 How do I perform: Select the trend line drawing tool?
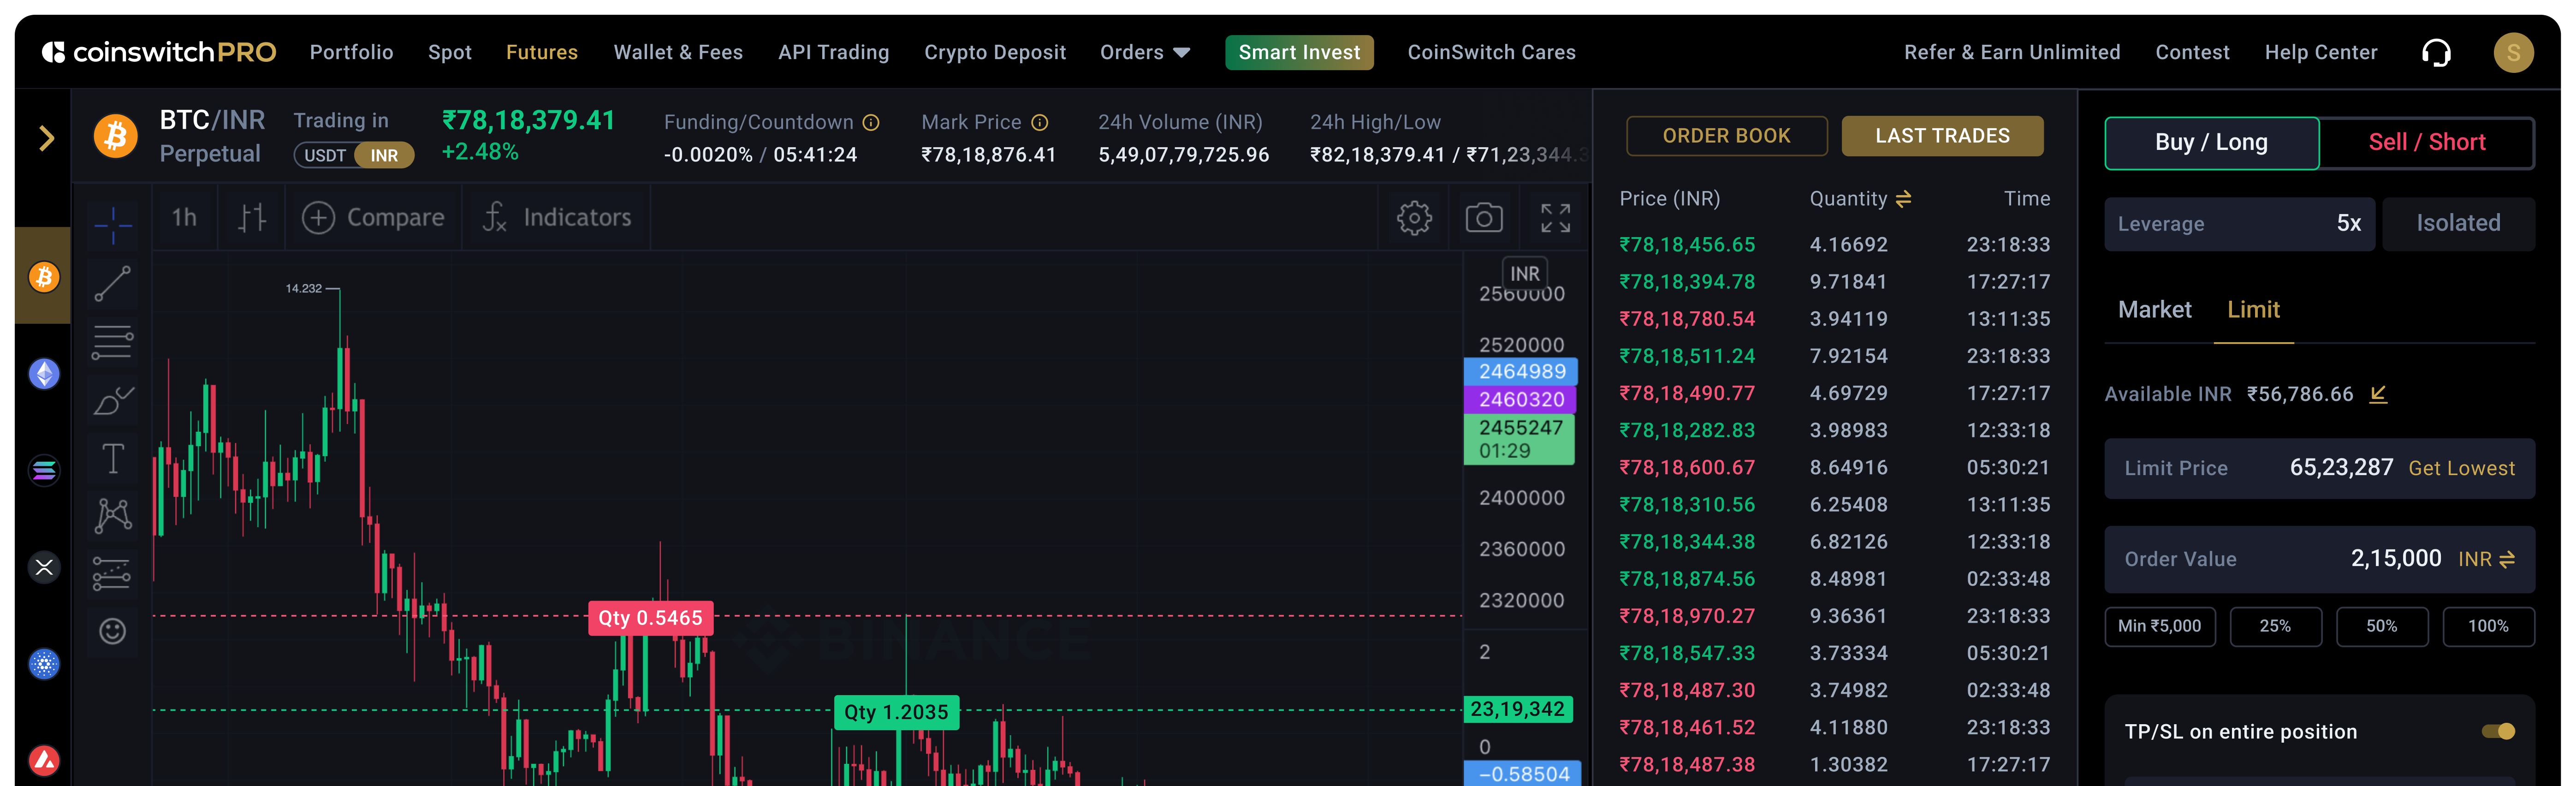tap(112, 284)
